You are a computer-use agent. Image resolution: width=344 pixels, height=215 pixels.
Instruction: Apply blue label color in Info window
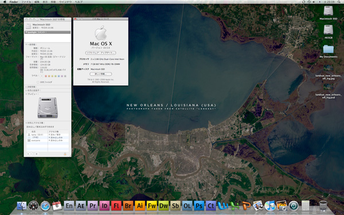(x=59, y=76)
